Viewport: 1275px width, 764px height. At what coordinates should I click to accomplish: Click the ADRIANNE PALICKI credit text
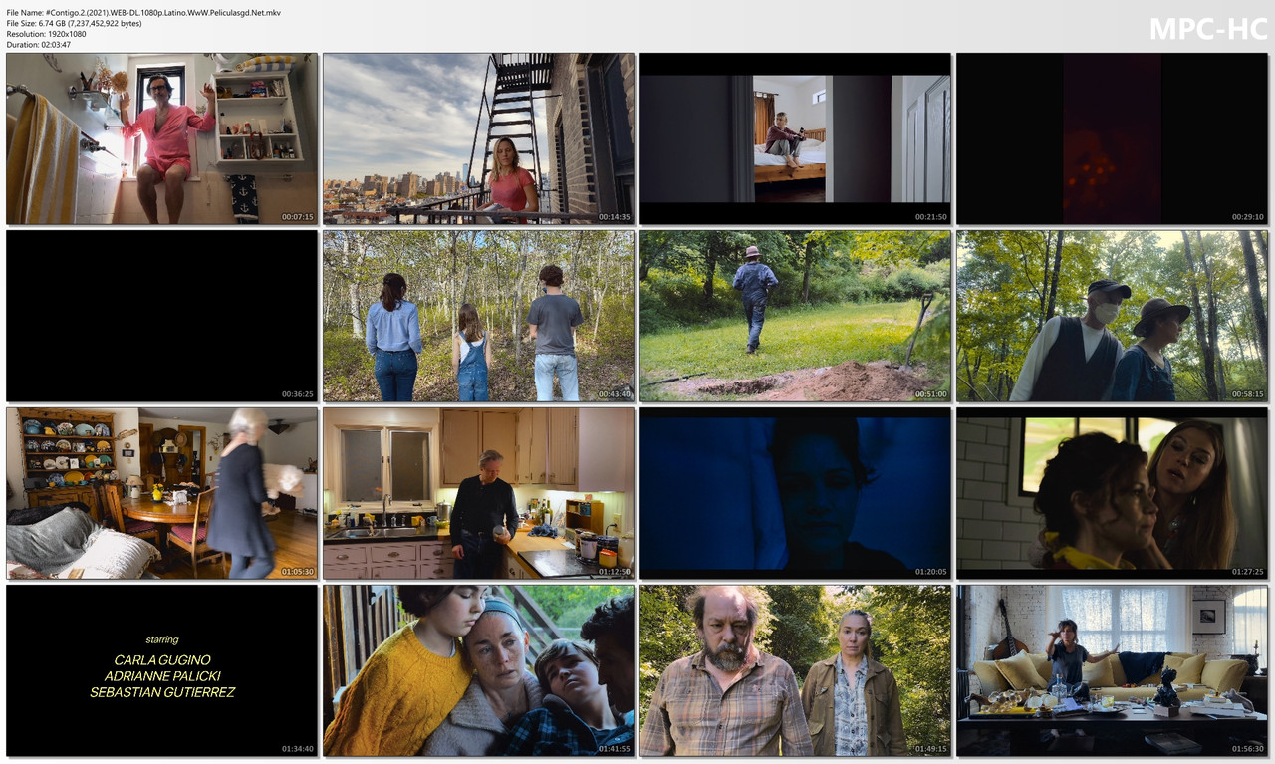point(162,676)
